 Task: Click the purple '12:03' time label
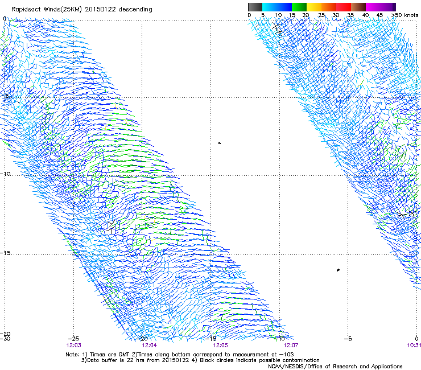pyautogui.click(x=73, y=346)
